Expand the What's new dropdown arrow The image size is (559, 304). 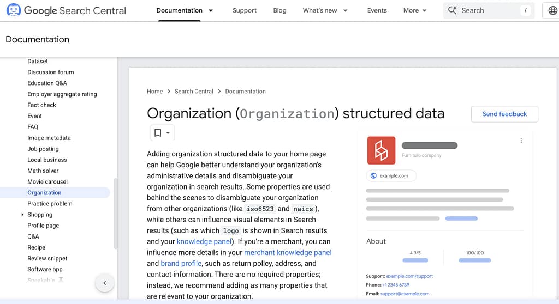pos(345,11)
